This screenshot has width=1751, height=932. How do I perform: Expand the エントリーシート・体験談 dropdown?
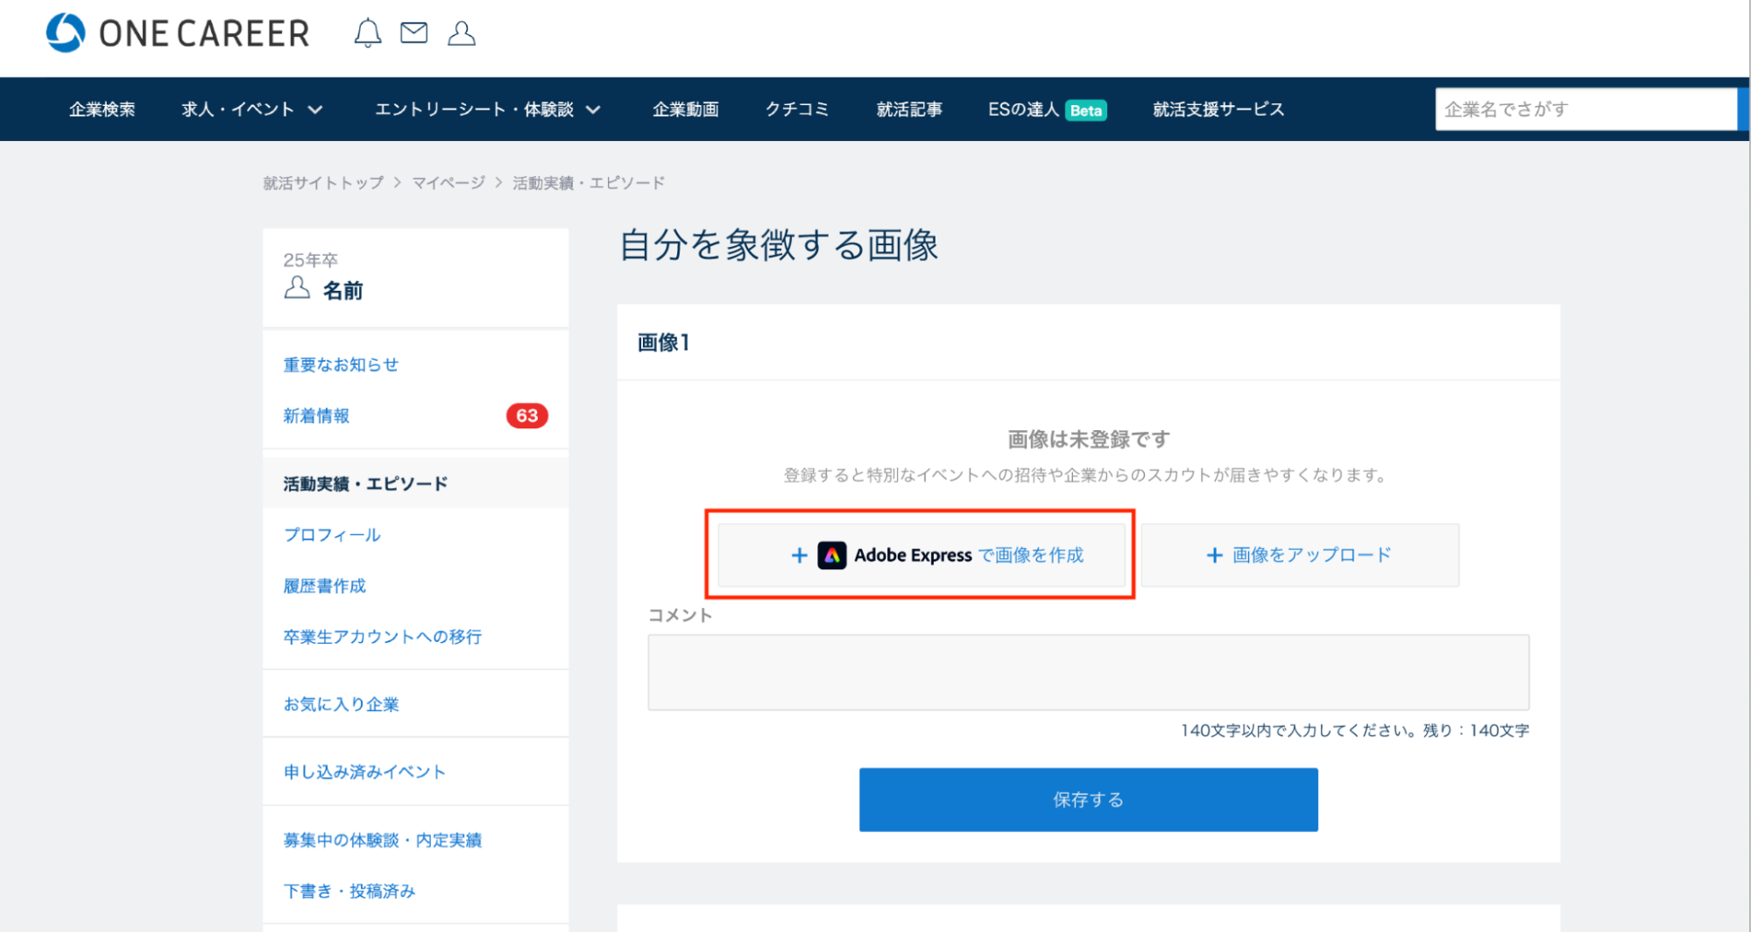[487, 109]
